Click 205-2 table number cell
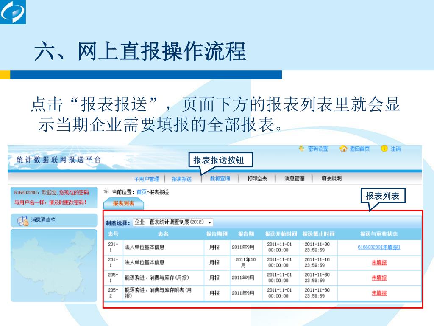This screenshot has width=434, height=326. pos(114,293)
